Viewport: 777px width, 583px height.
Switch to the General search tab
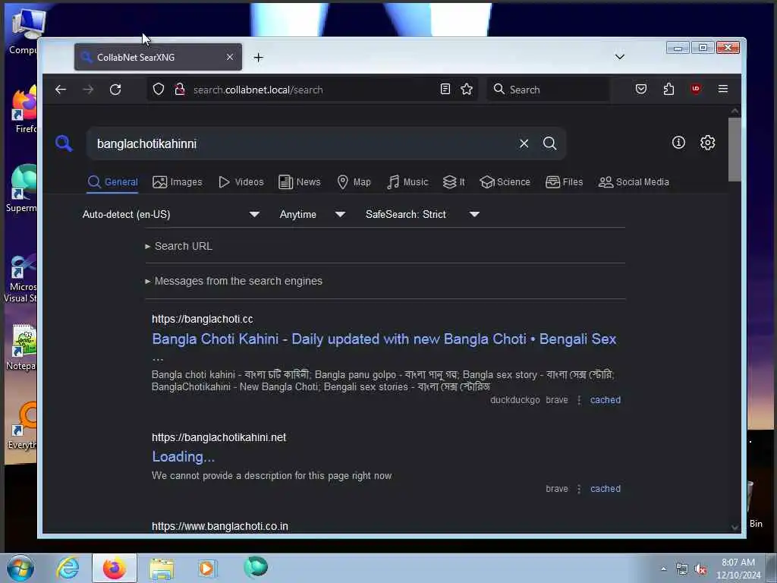pyautogui.click(x=113, y=182)
